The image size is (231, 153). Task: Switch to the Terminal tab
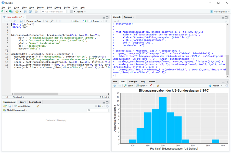pyautogui.click(x=128, y=17)
